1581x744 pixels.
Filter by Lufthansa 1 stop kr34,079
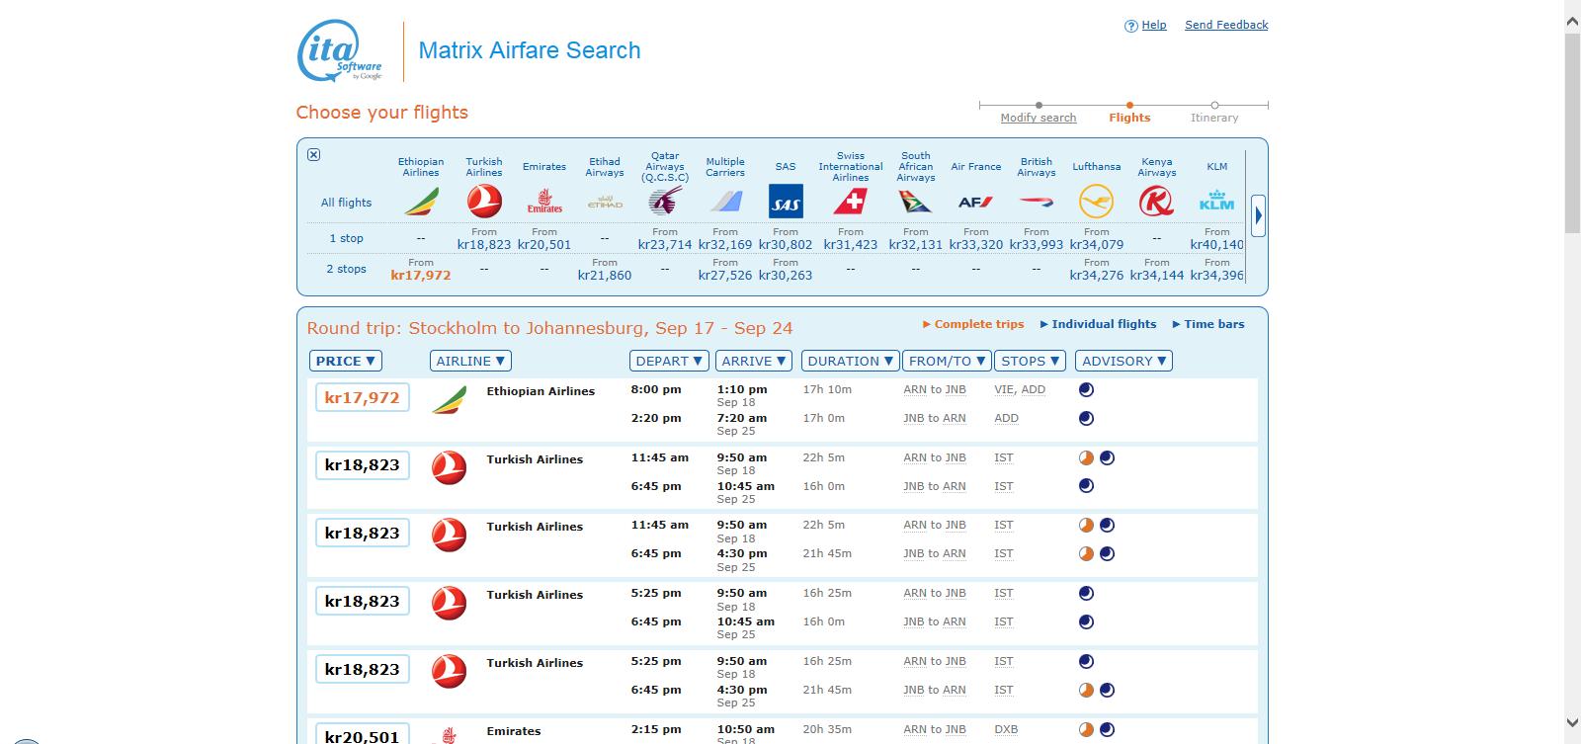[x=1097, y=245]
